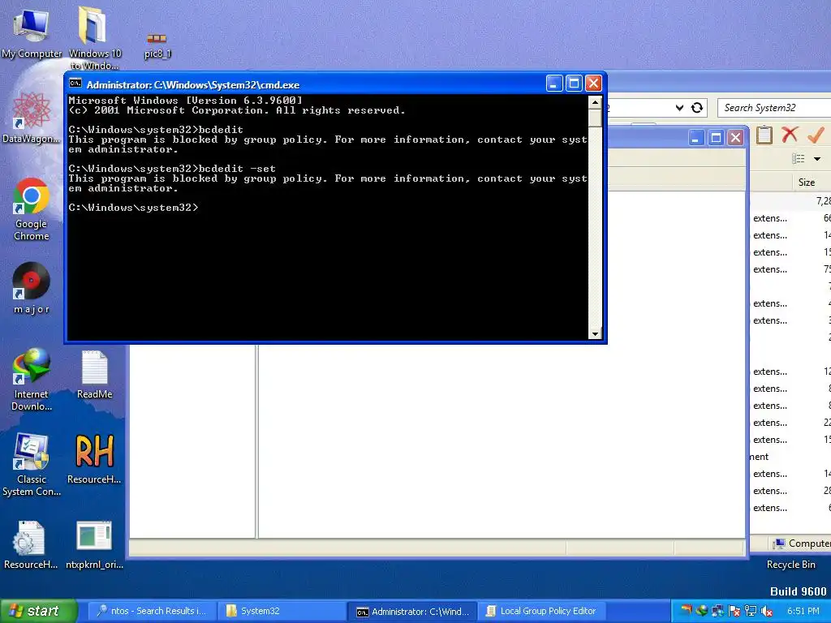Expand the explorer address history dropdown
This screenshot has height=623, width=831.
tap(679, 108)
